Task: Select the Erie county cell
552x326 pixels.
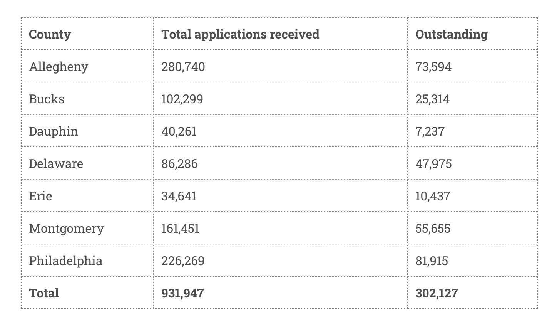Action: pyautogui.click(x=40, y=196)
